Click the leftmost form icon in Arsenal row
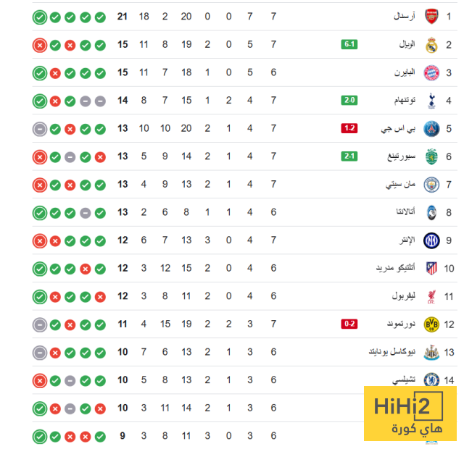Screen dimensions: 464x449 39,17
